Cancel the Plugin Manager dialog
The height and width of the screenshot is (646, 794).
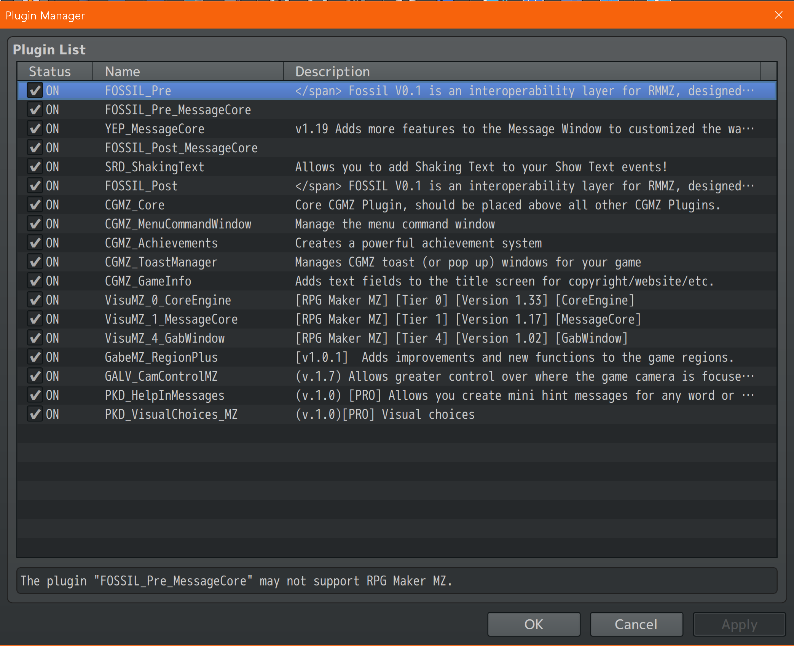[x=636, y=624]
